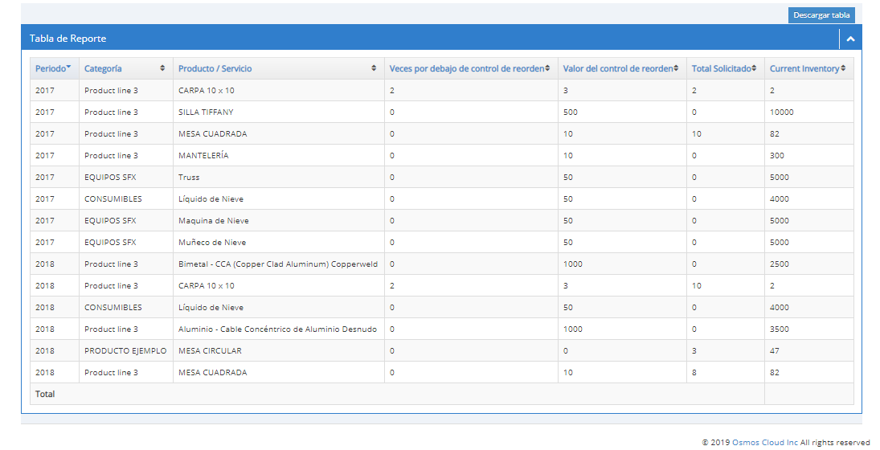Click Bimetal - CCA Copperweld product cell
The width and height of the screenshot is (880, 450).
tap(278, 264)
